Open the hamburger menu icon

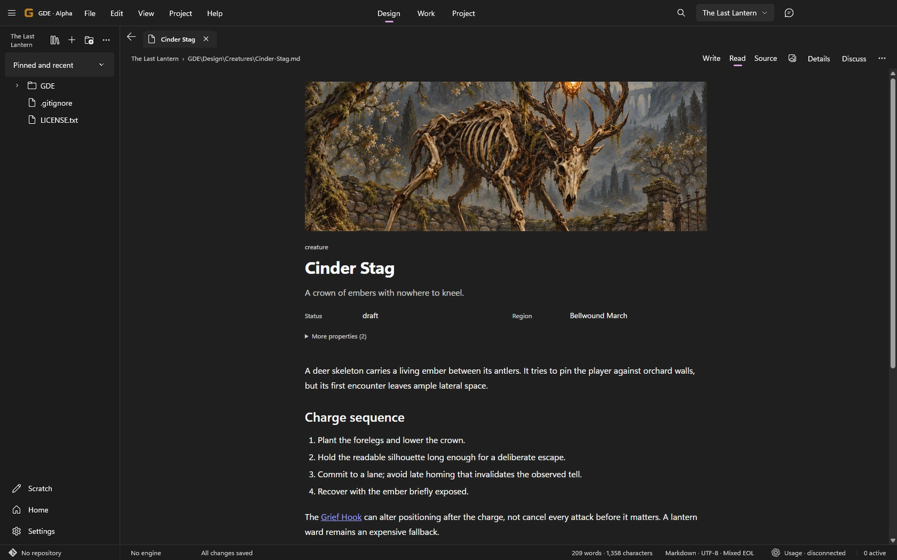pyautogui.click(x=11, y=13)
